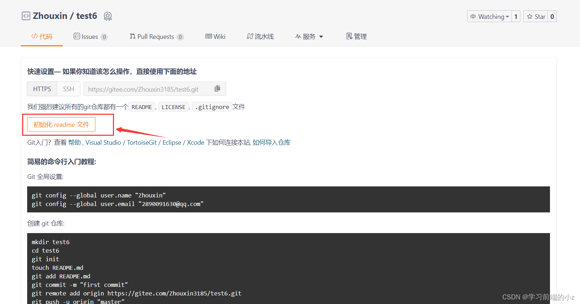The image size is (580, 304).
Task: Go to the Wiki tab
Action: tap(215, 36)
